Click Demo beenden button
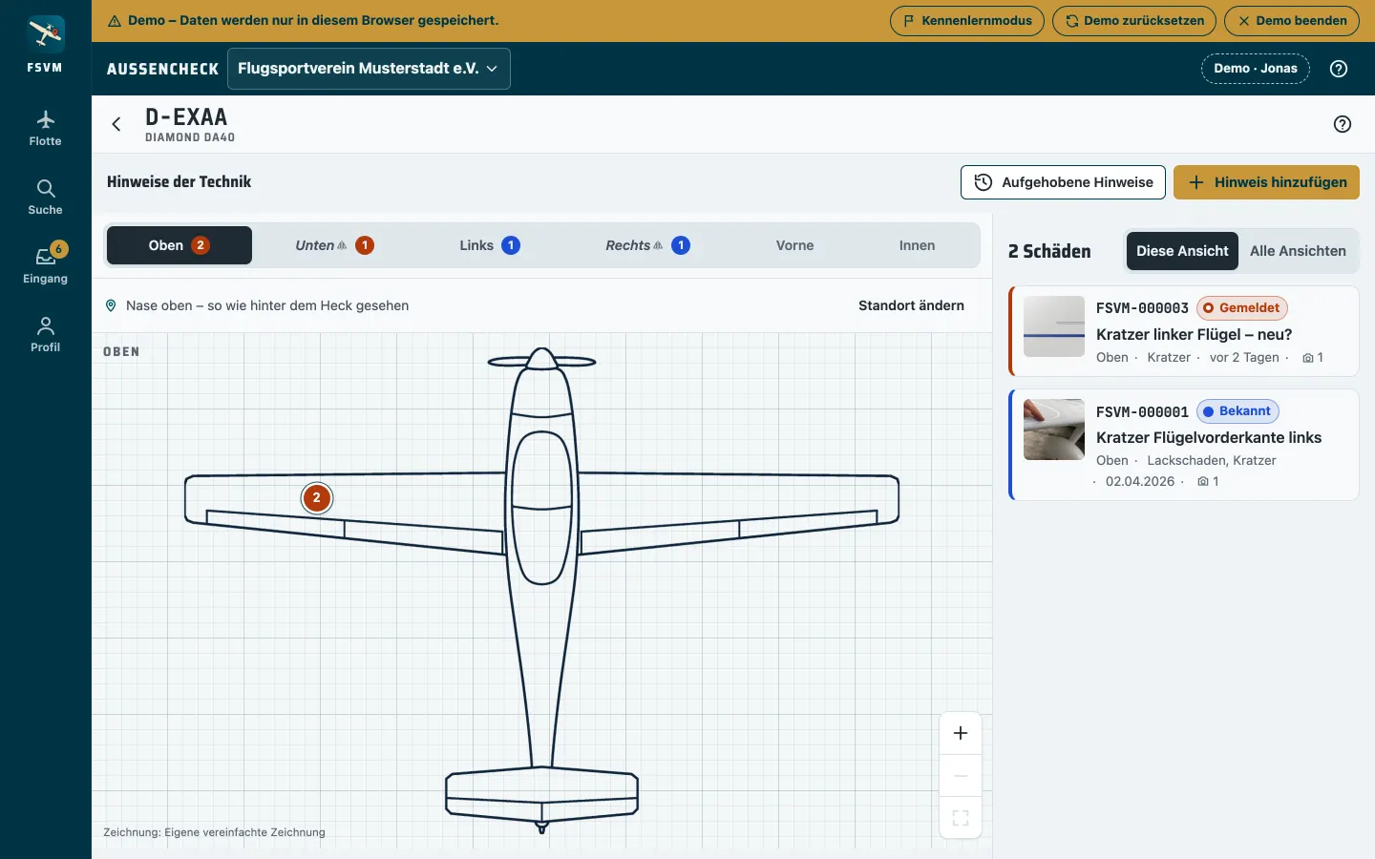This screenshot has width=1375, height=859. 1292,21
